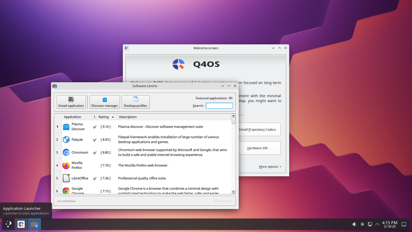
Task: Launch the Desktop profiler
Action: click(x=135, y=102)
